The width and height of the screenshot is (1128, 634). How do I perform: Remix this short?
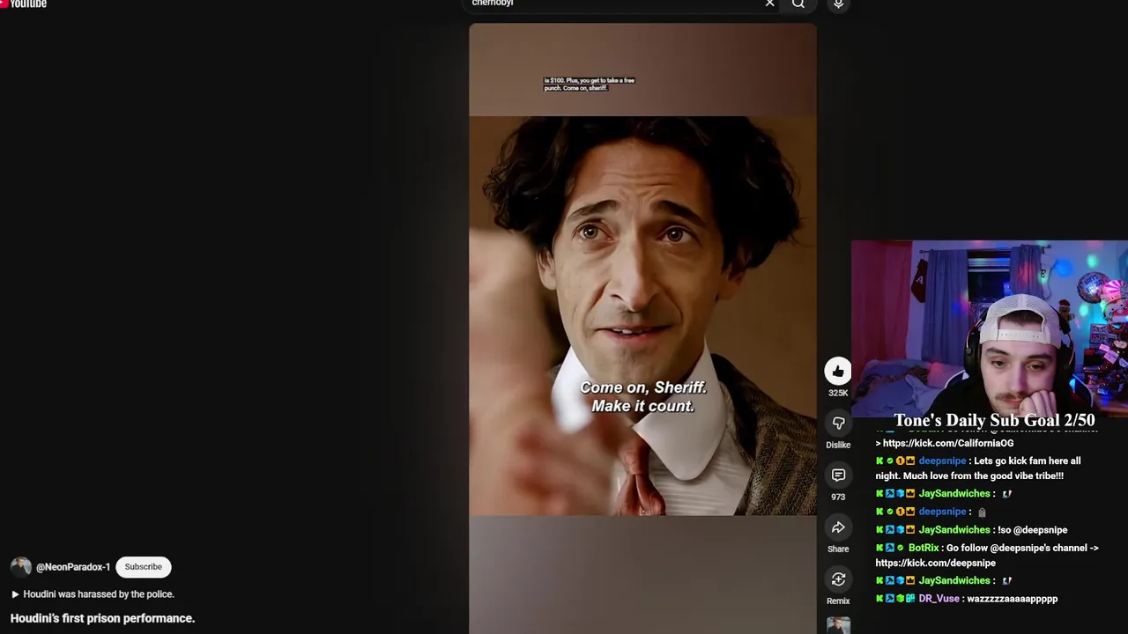click(838, 579)
